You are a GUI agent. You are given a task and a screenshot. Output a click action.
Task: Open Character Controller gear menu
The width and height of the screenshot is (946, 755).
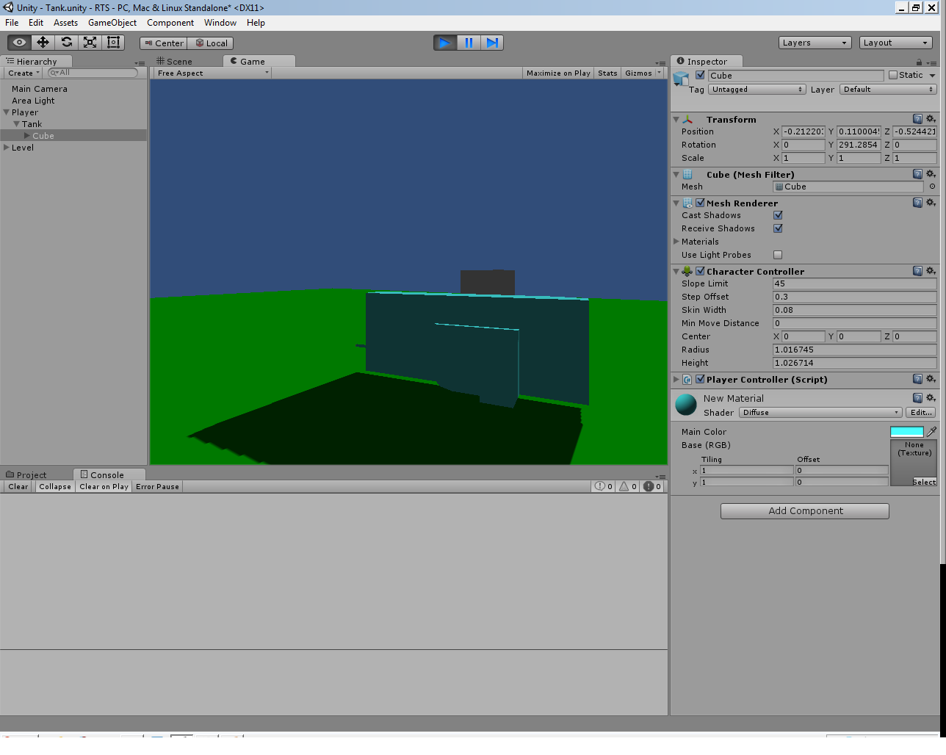931,271
